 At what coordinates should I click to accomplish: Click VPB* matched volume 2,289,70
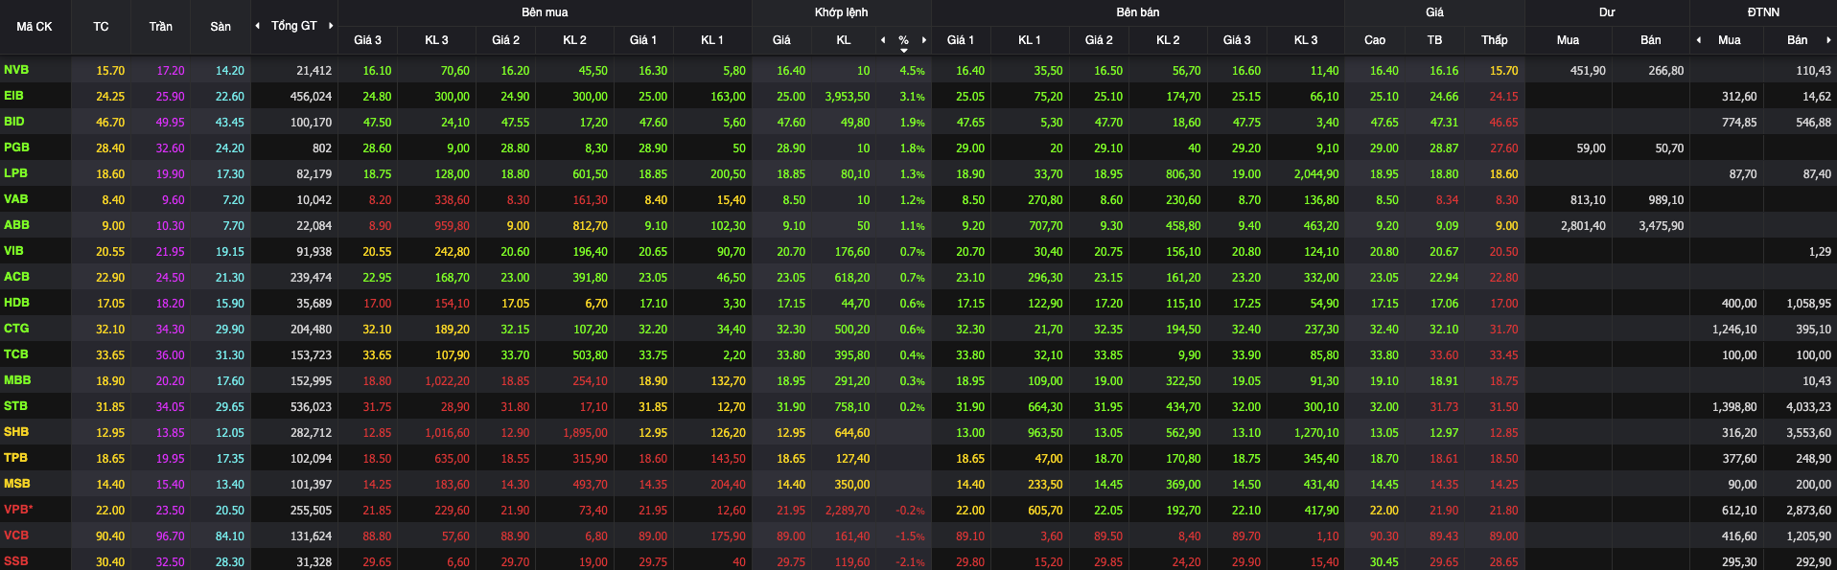848,511
